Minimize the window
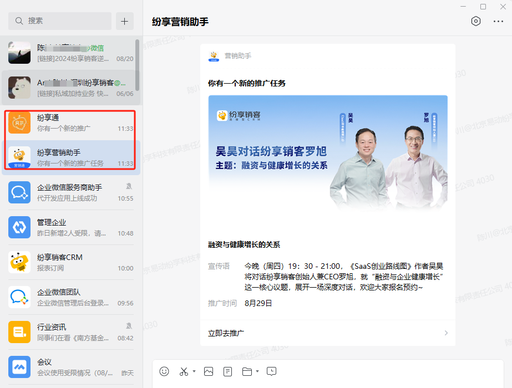 tap(463, 7)
